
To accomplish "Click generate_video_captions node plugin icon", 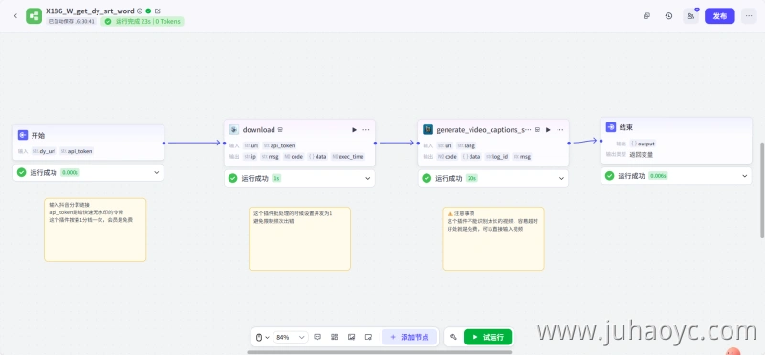I will 427,130.
